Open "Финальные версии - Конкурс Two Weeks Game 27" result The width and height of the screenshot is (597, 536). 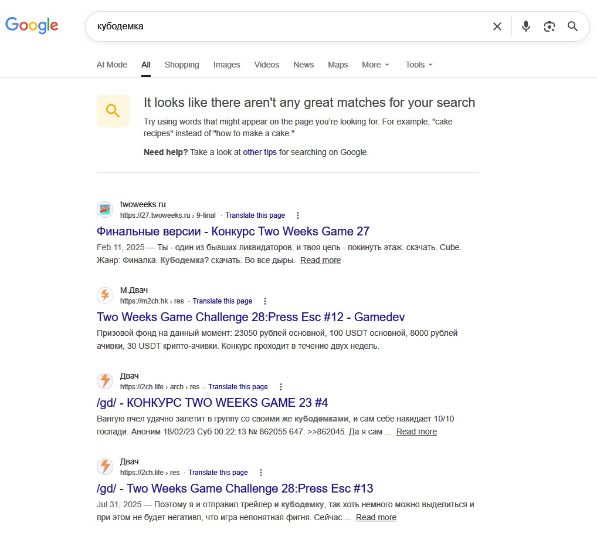point(233,231)
